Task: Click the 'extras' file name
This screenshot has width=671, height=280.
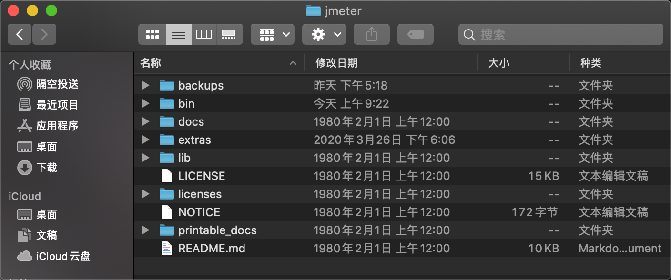Action: (194, 140)
